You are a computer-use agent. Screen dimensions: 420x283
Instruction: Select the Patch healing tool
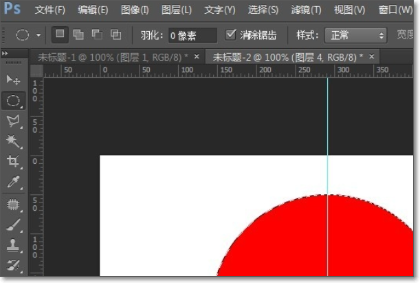click(13, 205)
